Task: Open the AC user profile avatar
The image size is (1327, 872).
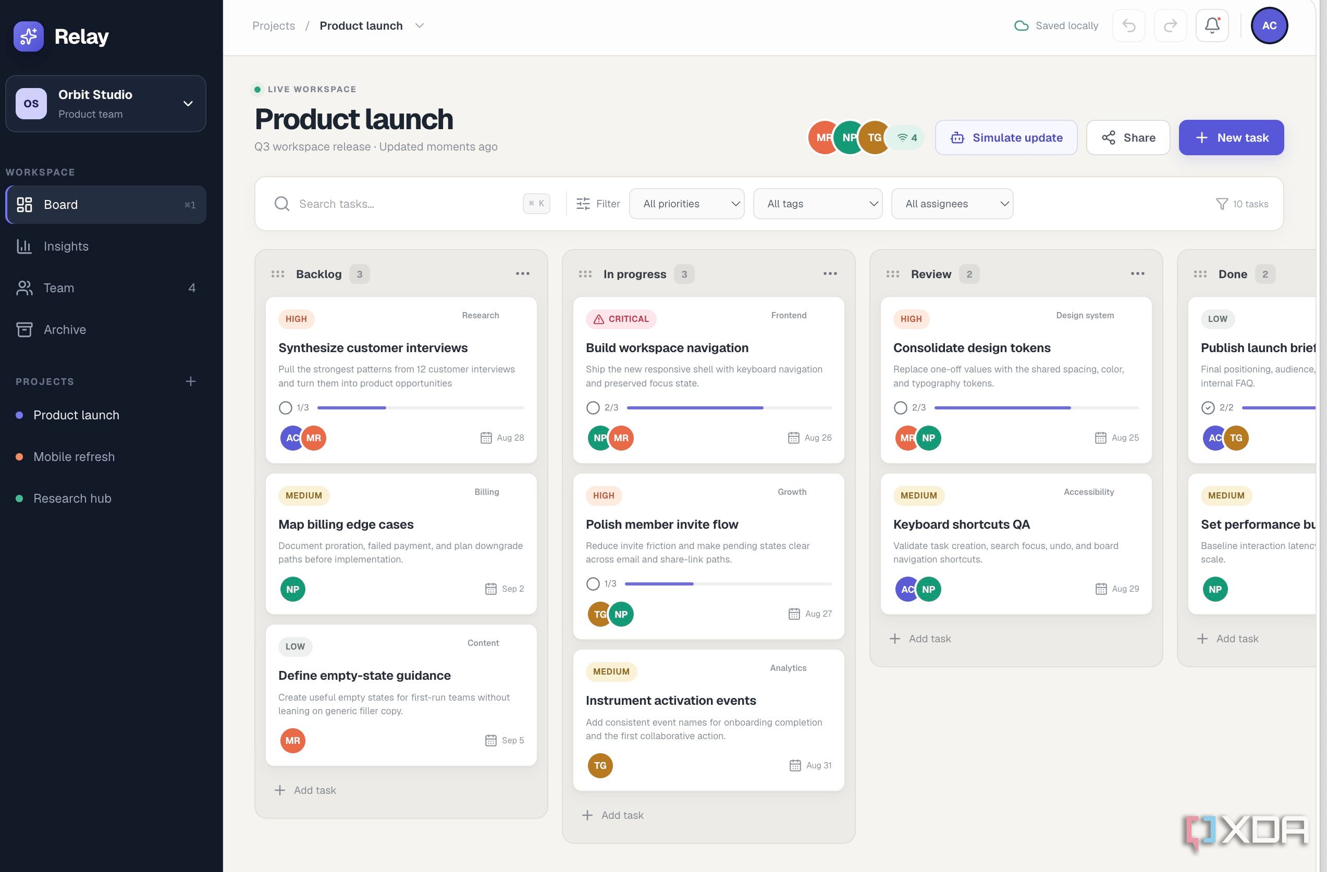Action: [x=1269, y=26]
